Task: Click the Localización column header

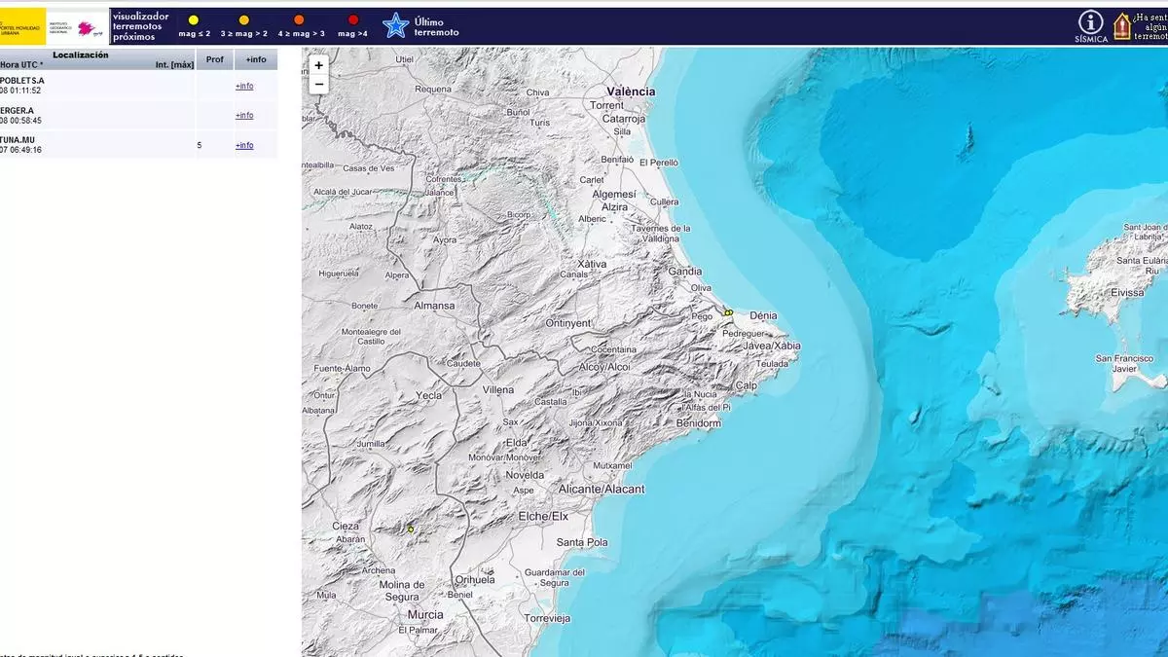Action: pos(81,55)
